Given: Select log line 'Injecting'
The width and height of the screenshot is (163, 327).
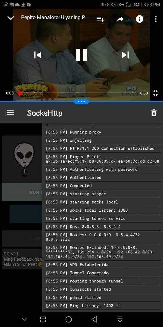Looking at the screenshot, I should pos(103,140).
